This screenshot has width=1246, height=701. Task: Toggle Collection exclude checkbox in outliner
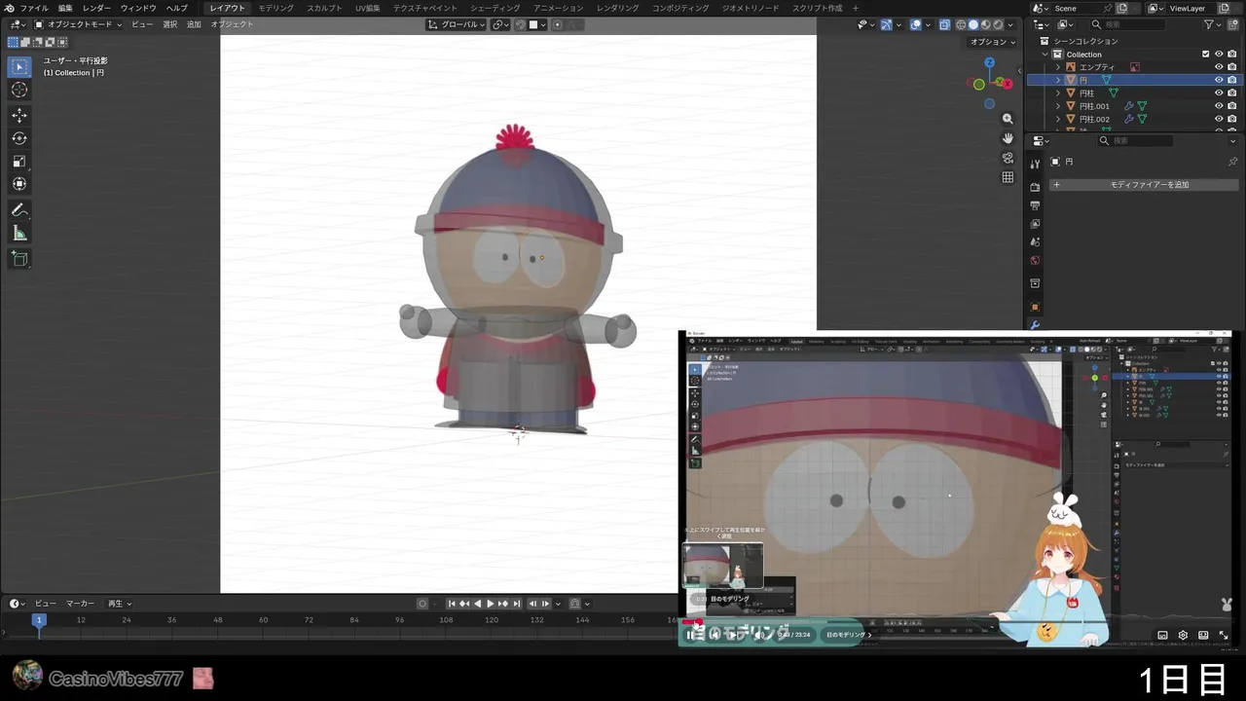[1205, 55]
